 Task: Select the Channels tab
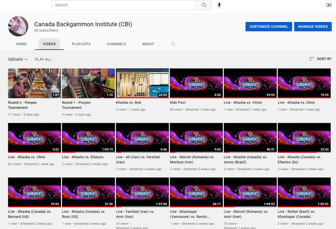pyautogui.click(x=116, y=44)
